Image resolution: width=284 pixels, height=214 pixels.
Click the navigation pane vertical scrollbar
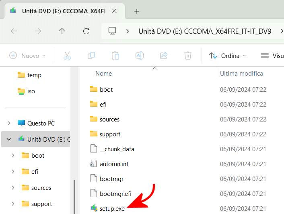click(74, 196)
